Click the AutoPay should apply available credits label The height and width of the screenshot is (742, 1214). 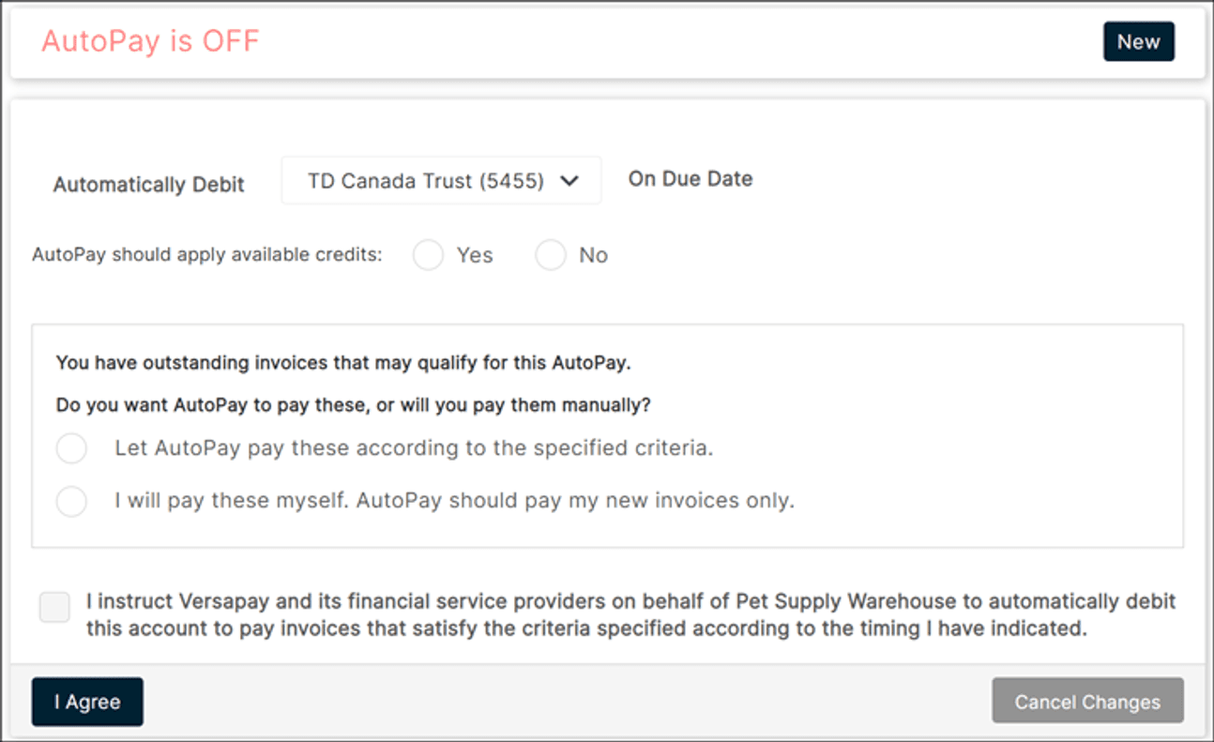[207, 255]
